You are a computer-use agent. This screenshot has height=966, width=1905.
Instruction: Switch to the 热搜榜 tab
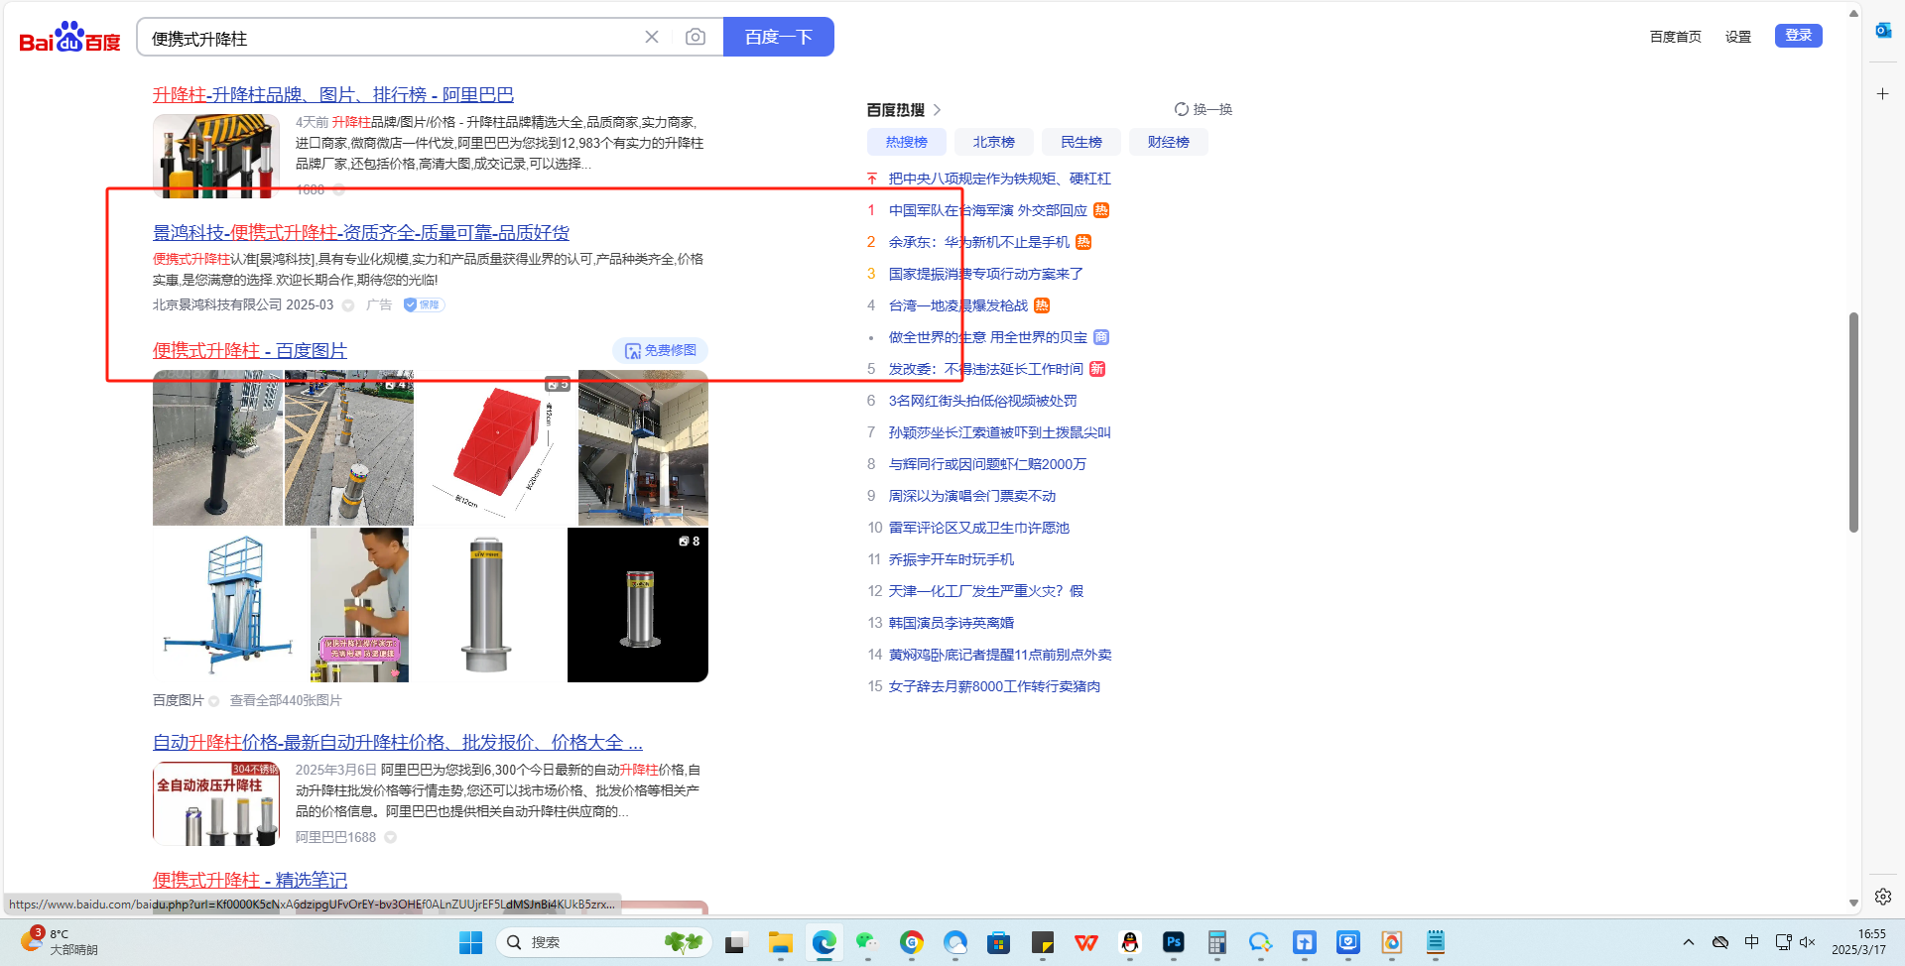tap(906, 142)
